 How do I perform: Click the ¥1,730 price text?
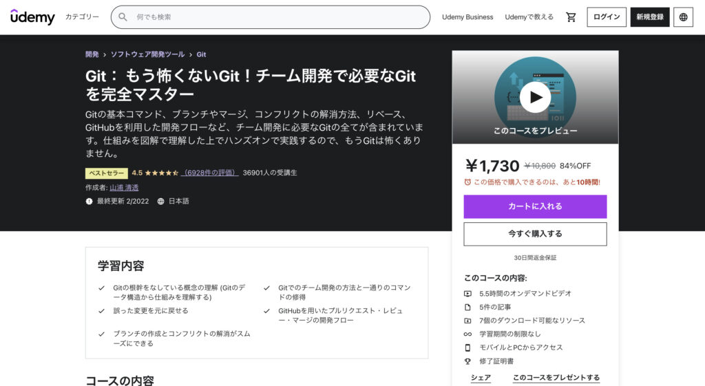click(492, 166)
